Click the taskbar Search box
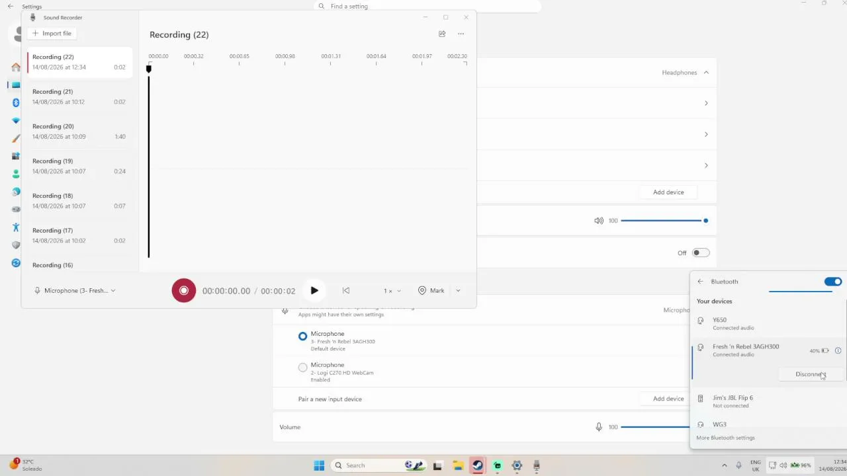This screenshot has height=476, width=847. click(x=379, y=465)
